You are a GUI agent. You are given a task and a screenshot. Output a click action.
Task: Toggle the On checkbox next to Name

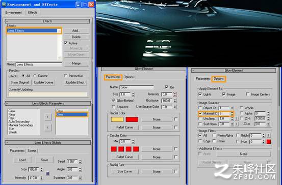(167, 87)
